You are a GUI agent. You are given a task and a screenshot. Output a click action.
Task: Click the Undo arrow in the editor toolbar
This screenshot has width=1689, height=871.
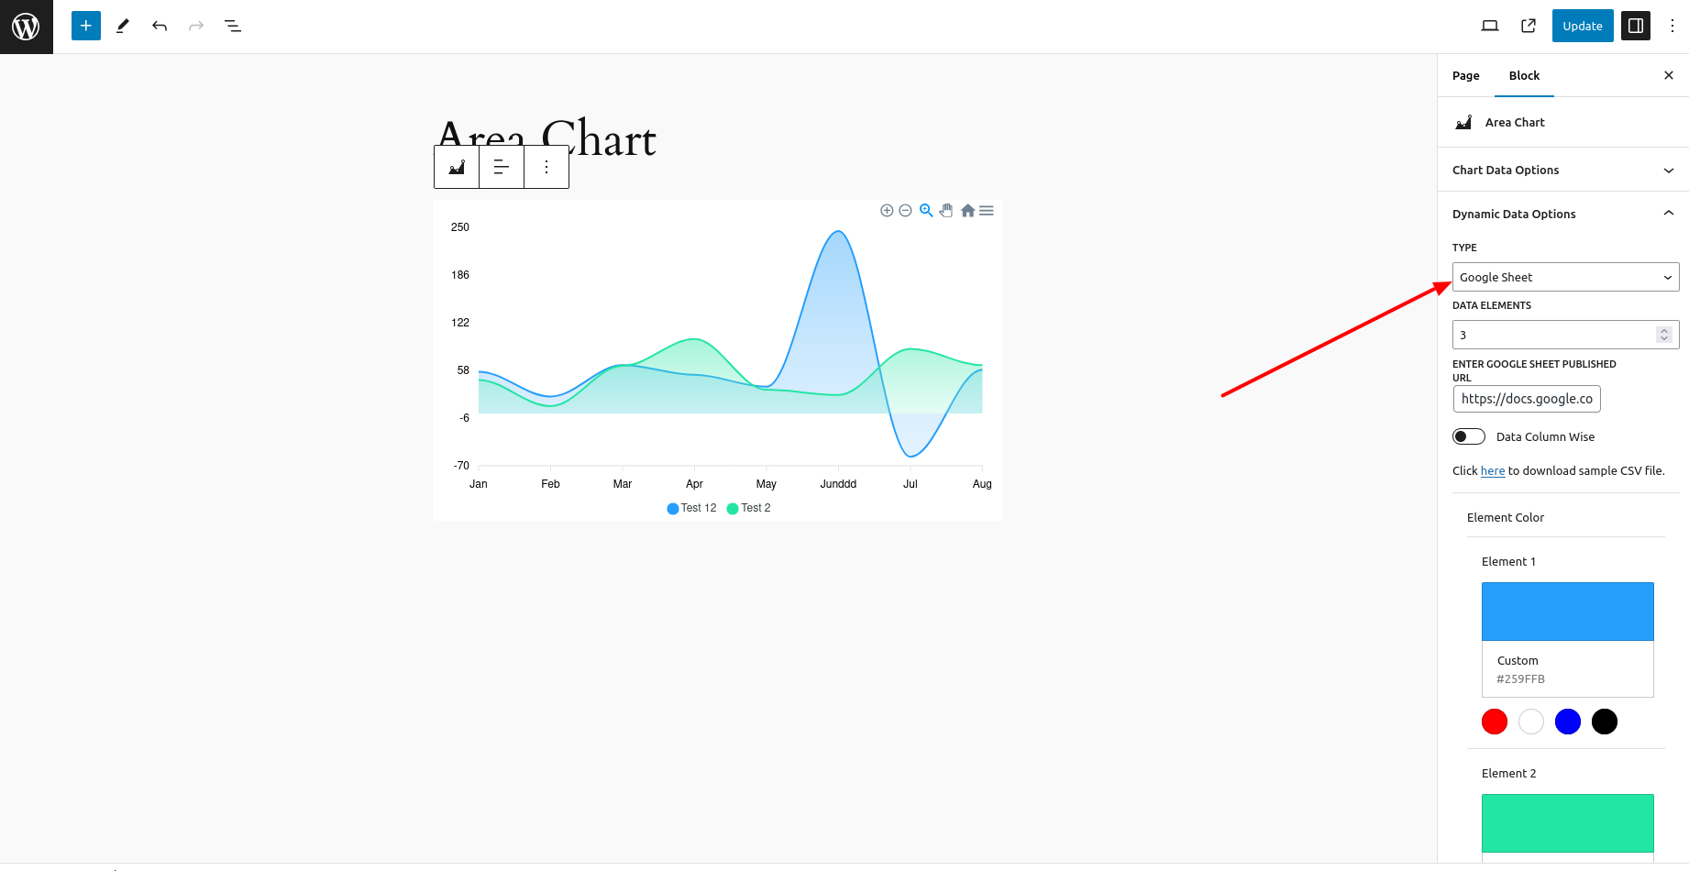(x=159, y=26)
